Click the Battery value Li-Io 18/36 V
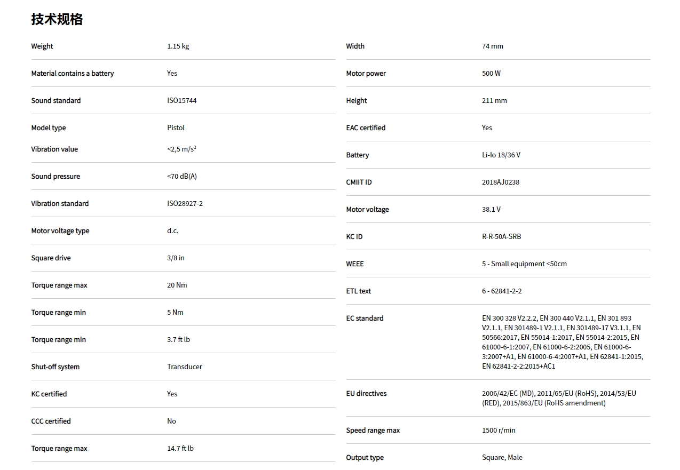This screenshot has width=680, height=470. point(501,155)
